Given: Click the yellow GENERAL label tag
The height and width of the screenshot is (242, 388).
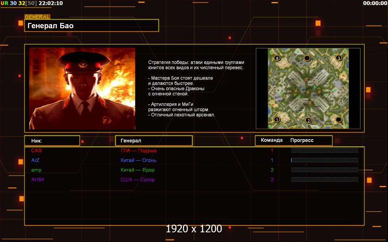Looking at the screenshot, I should click(x=37, y=17).
